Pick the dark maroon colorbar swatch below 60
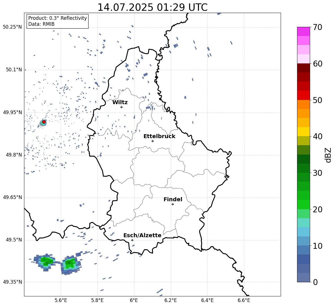The width and height of the screenshot is (335, 306). [x=303, y=68]
